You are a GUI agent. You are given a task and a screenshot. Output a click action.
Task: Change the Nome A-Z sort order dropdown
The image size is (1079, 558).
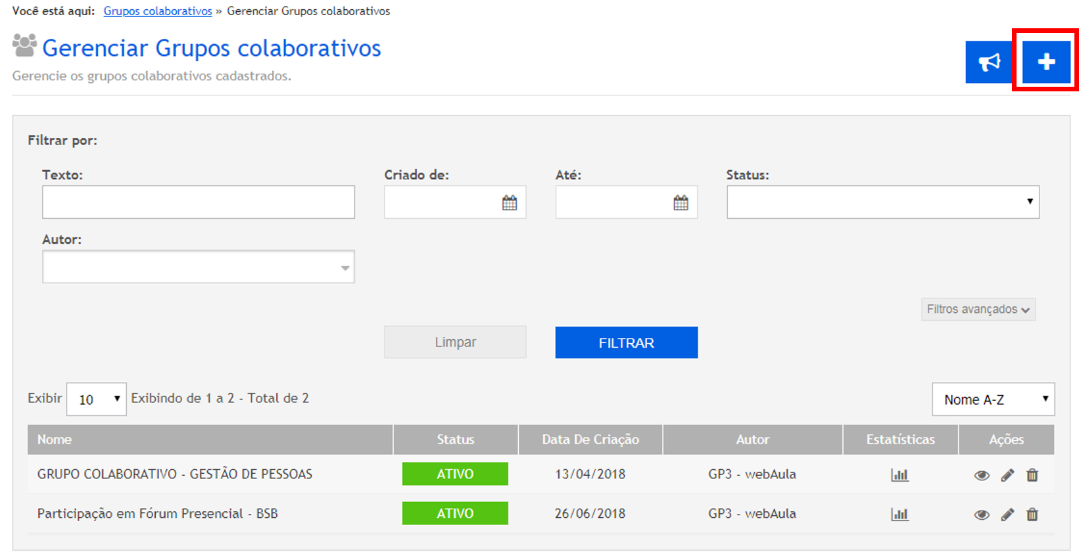(993, 400)
